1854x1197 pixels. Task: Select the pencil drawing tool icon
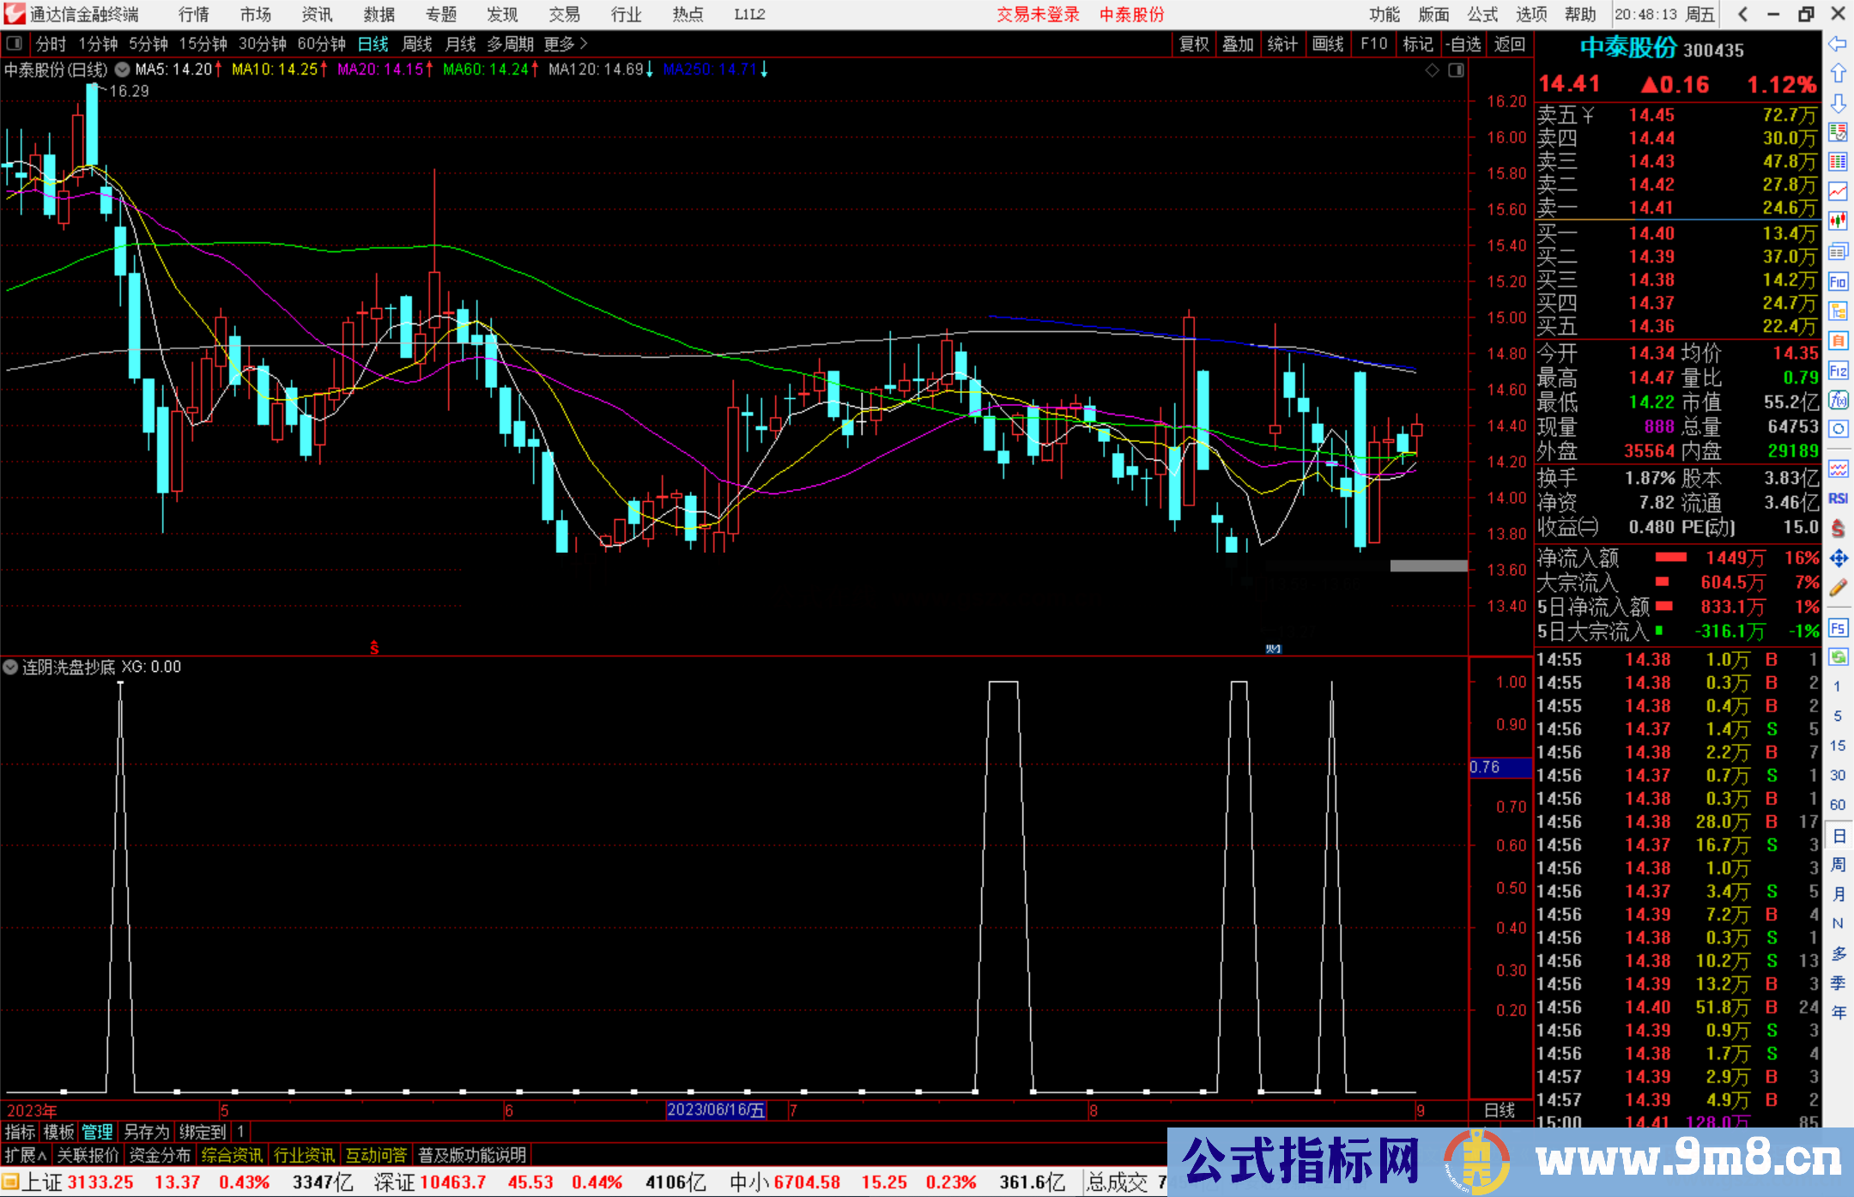click(x=1838, y=588)
